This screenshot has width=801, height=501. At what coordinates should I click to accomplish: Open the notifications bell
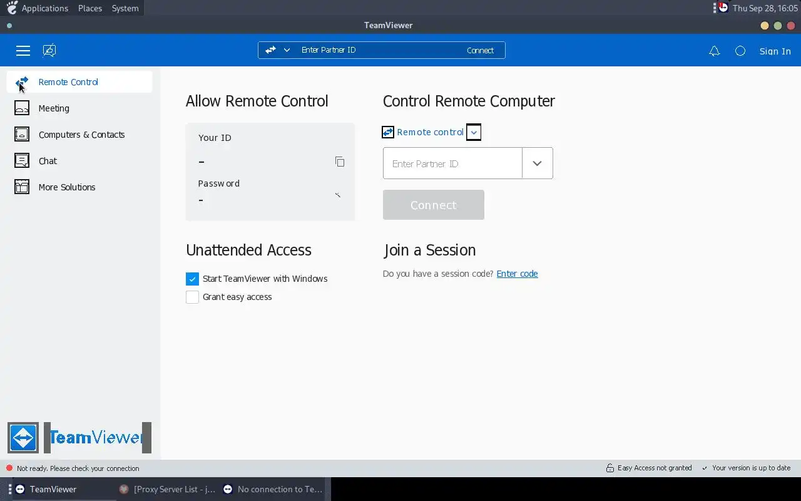click(714, 51)
